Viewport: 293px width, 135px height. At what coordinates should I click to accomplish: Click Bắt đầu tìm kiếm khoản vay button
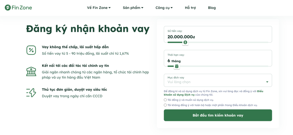[218, 115]
